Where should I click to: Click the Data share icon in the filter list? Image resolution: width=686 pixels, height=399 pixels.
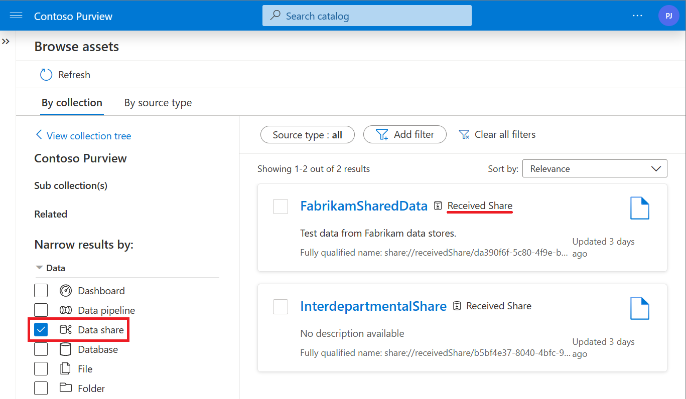(x=66, y=329)
